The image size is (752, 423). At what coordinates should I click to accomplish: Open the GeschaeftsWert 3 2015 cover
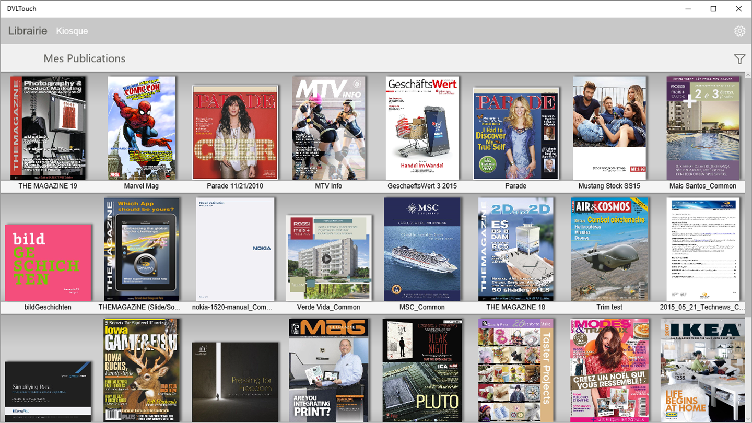(422, 128)
